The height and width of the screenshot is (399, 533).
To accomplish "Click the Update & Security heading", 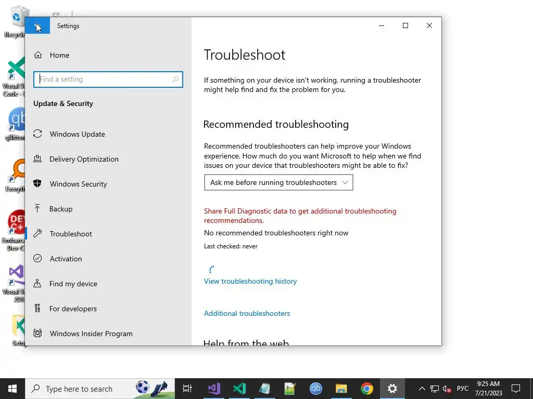I will 63,103.
